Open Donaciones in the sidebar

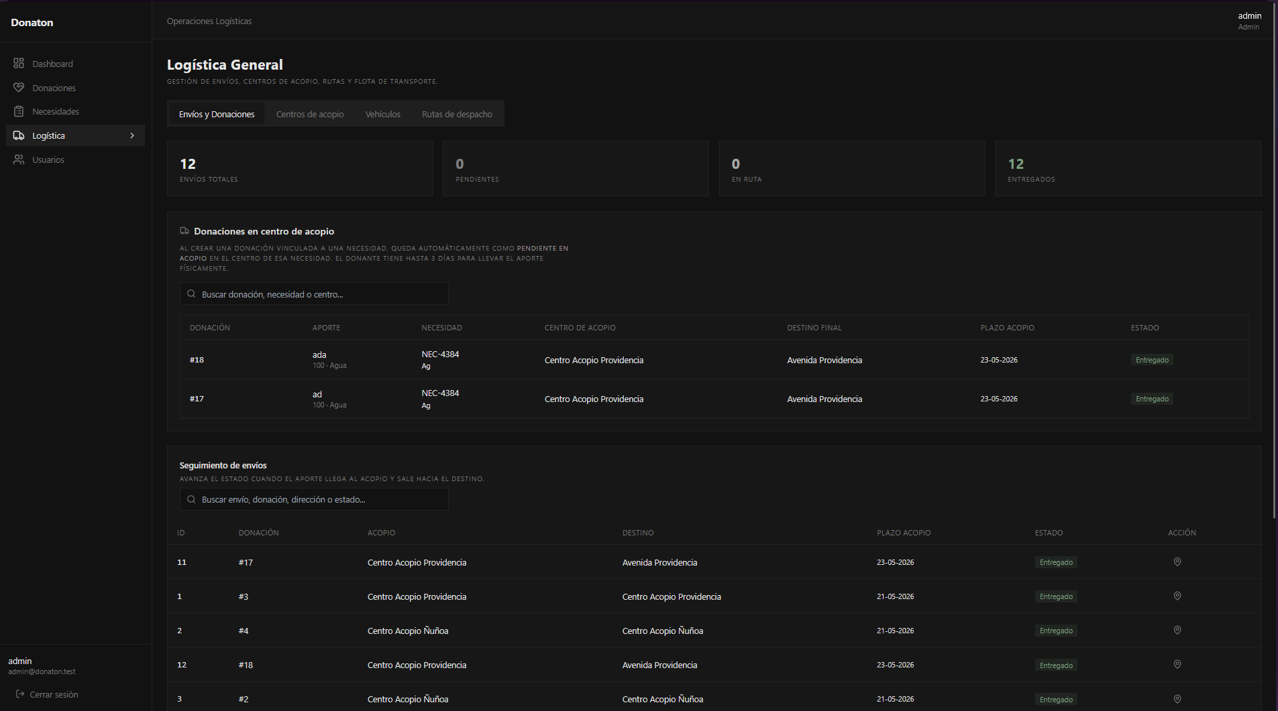pos(75,88)
